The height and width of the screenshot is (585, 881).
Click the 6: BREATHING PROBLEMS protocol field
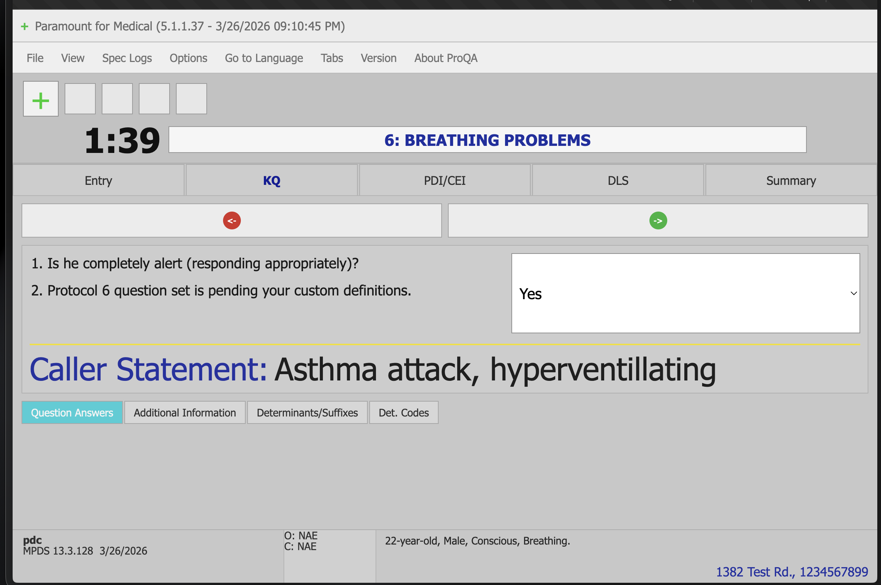[487, 140]
